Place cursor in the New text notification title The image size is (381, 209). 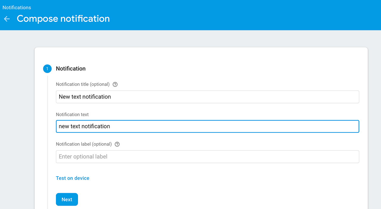[x=207, y=96]
